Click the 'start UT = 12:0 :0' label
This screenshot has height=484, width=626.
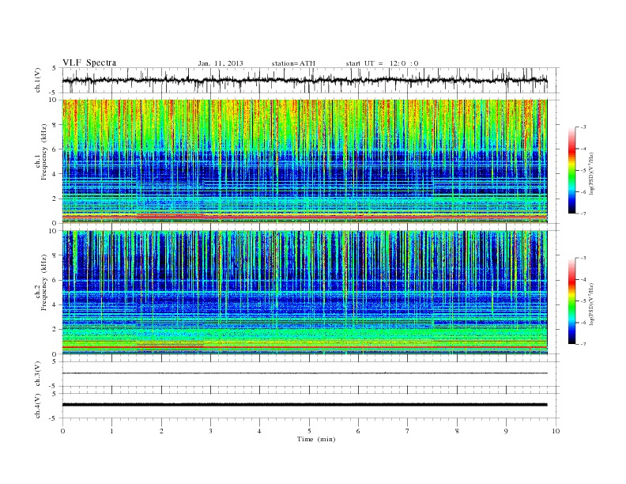(x=382, y=63)
